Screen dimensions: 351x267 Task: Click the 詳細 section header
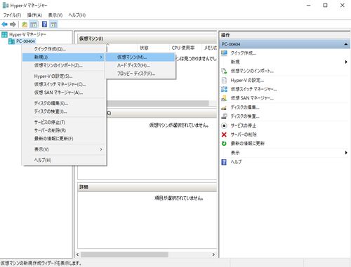click(147, 187)
